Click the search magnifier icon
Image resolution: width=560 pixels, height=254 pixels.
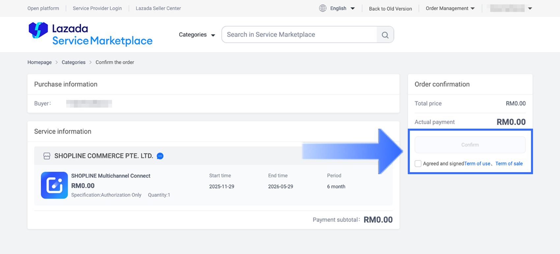385,35
